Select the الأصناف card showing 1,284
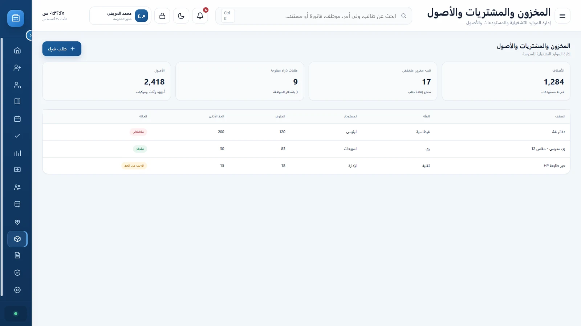 click(x=506, y=81)
